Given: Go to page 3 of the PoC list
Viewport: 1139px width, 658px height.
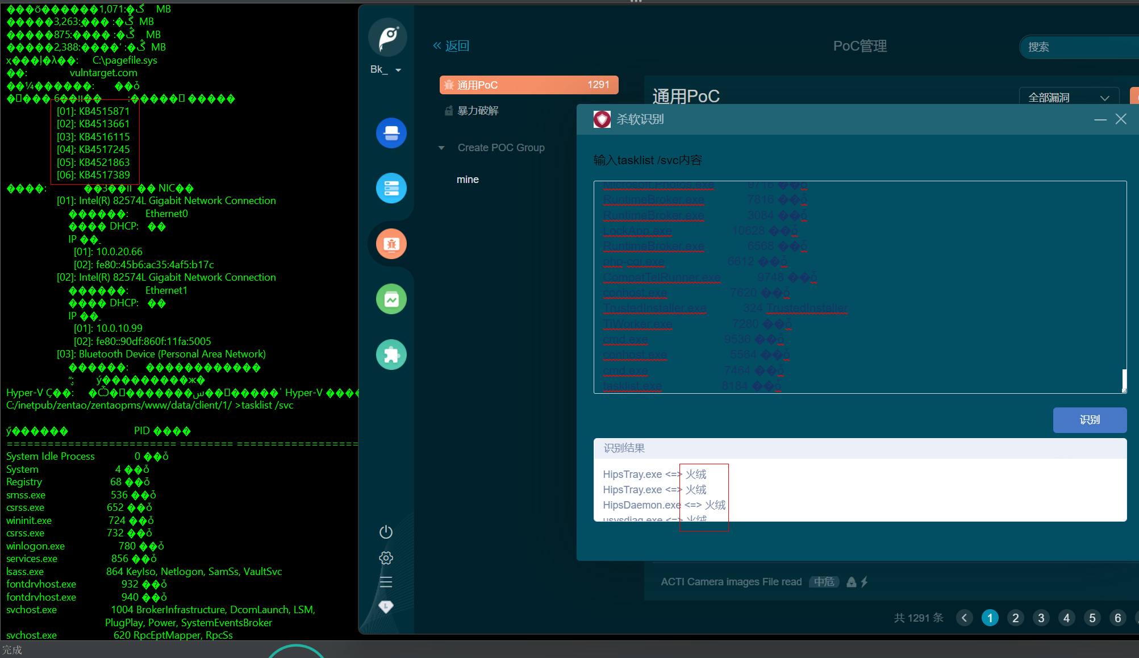Looking at the screenshot, I should click(1041, 618).
